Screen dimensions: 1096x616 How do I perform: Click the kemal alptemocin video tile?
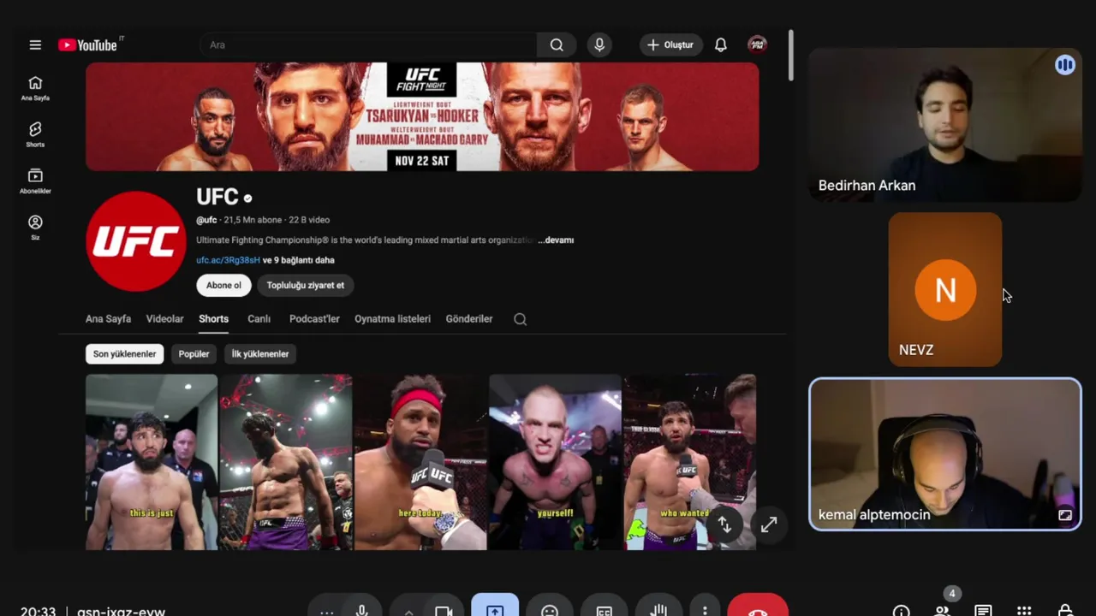[x=945, y=454]
